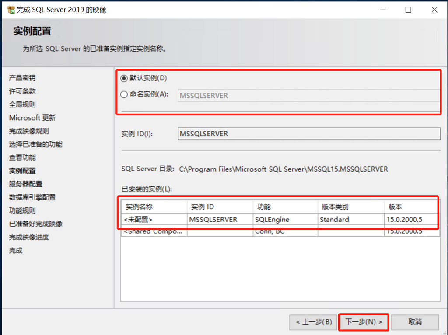Select the <未配置> instance row
The width and height of the screenshot is (448, 335).
(x=280, y=219)
